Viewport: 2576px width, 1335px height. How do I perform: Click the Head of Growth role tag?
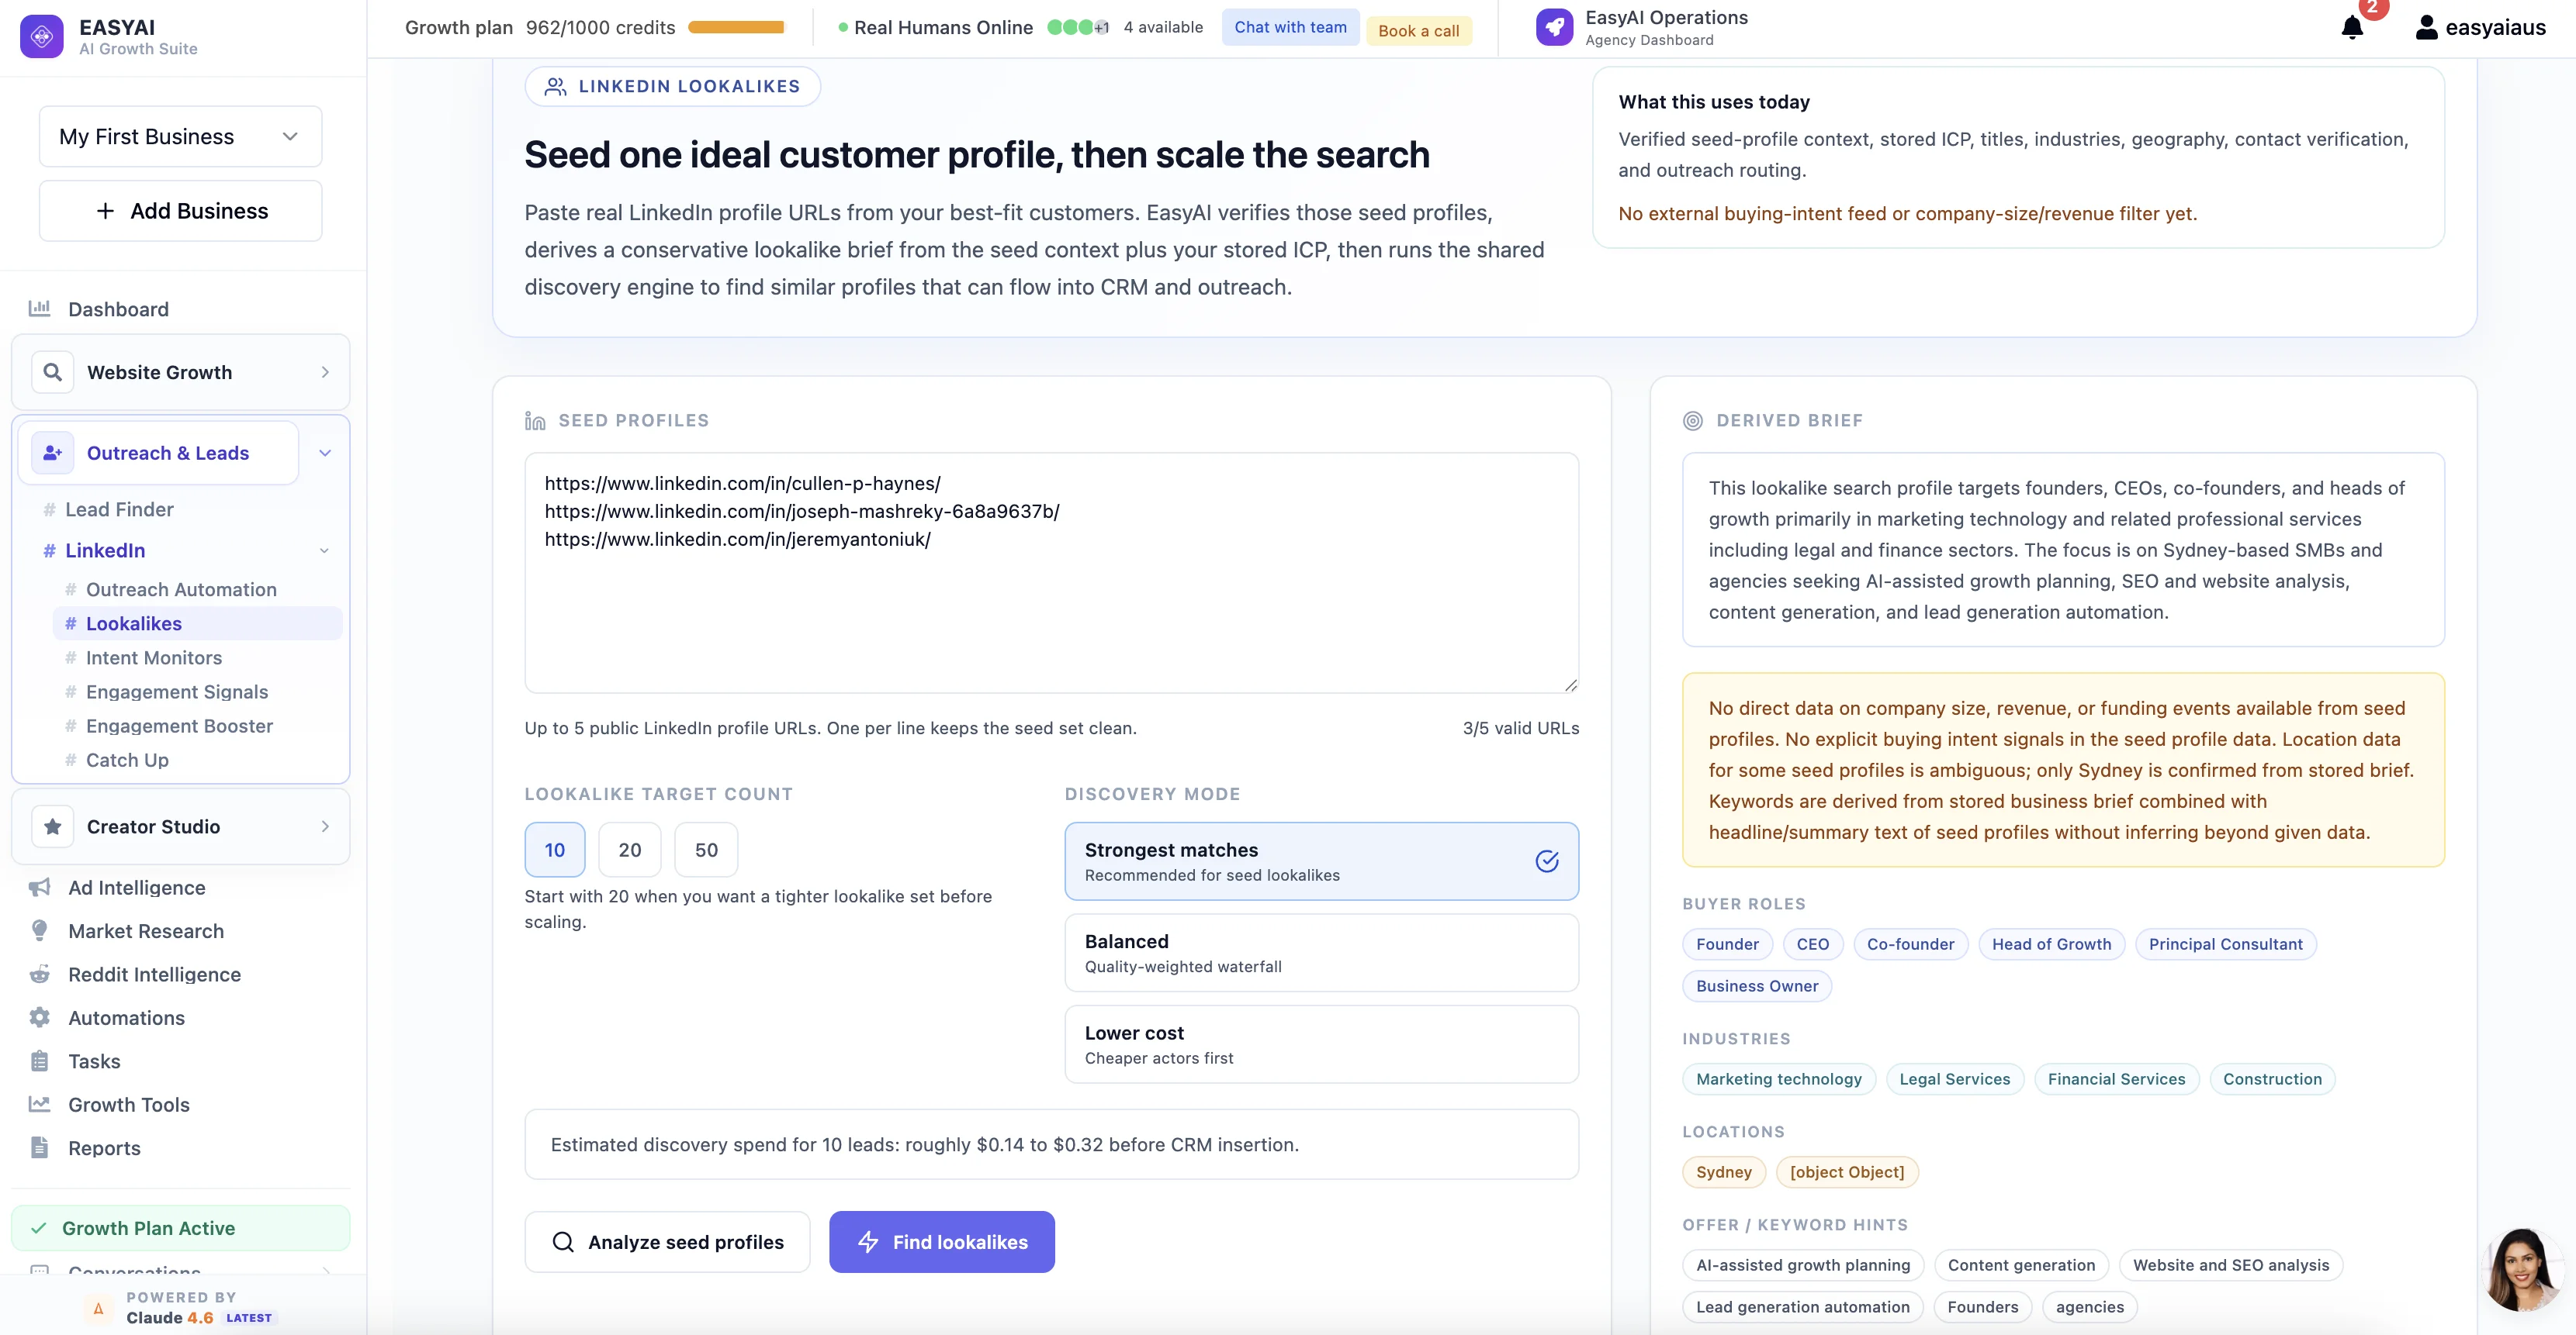pyautogui.click(x=2051, y=944)
